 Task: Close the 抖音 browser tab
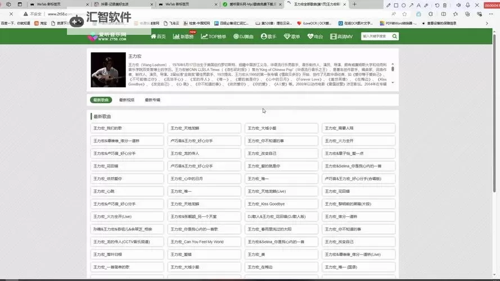click(x=151, y=4)
